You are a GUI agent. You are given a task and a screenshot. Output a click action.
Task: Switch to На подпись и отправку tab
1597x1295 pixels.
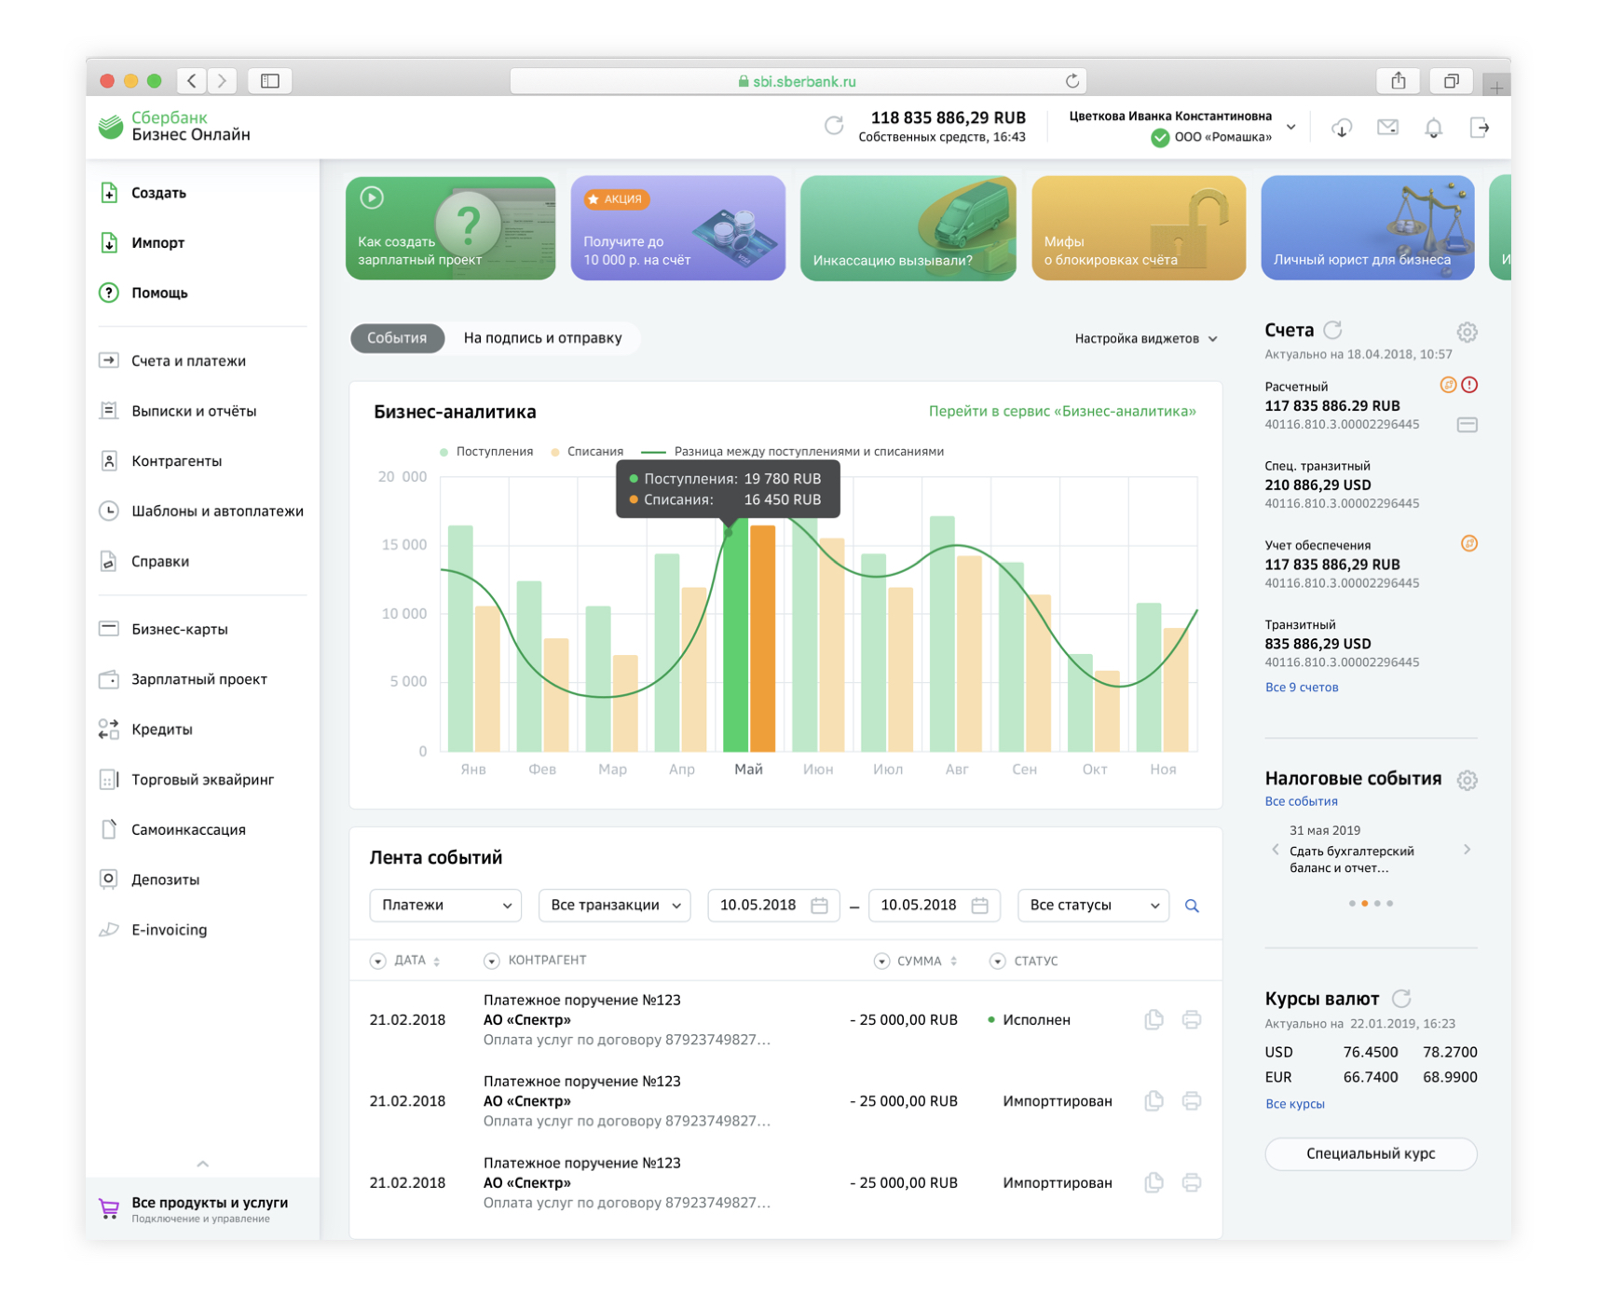[x=542, y=338]
